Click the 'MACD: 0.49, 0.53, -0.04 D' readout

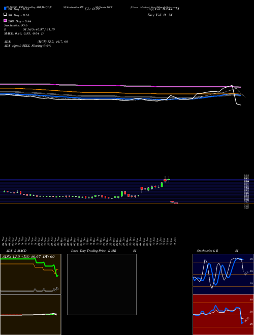point(24,33)
